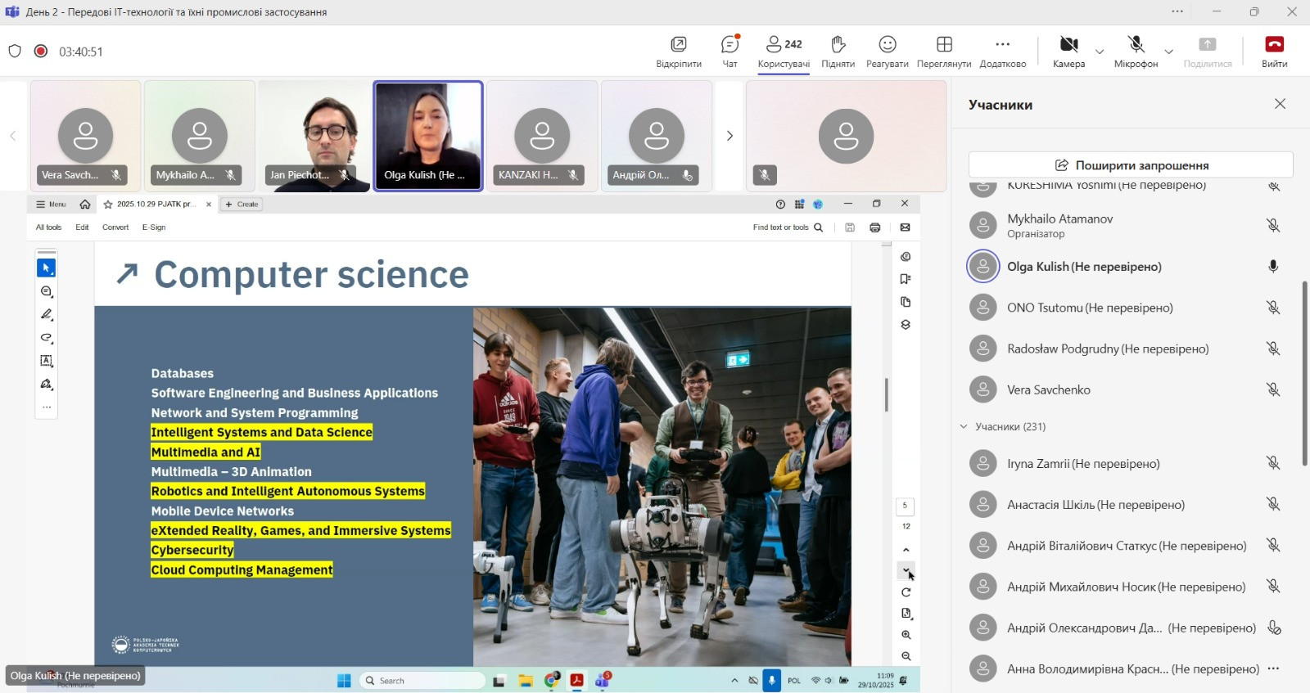Collapse the Participants (231) section
The height and width of the screenshot is (693, 1310).
pos(964,426)
